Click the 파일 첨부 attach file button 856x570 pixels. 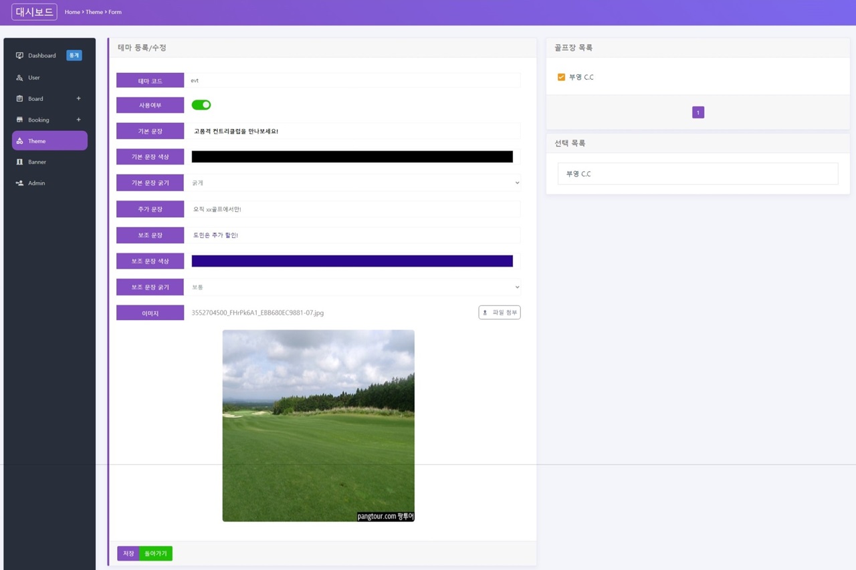click(x=500, y=313)
